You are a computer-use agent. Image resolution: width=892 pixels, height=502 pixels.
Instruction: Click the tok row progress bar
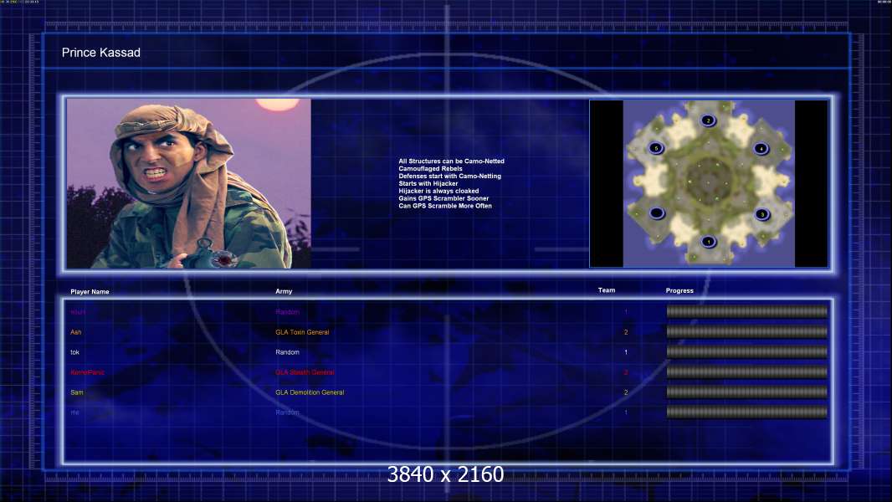click(x=747, y=352)
